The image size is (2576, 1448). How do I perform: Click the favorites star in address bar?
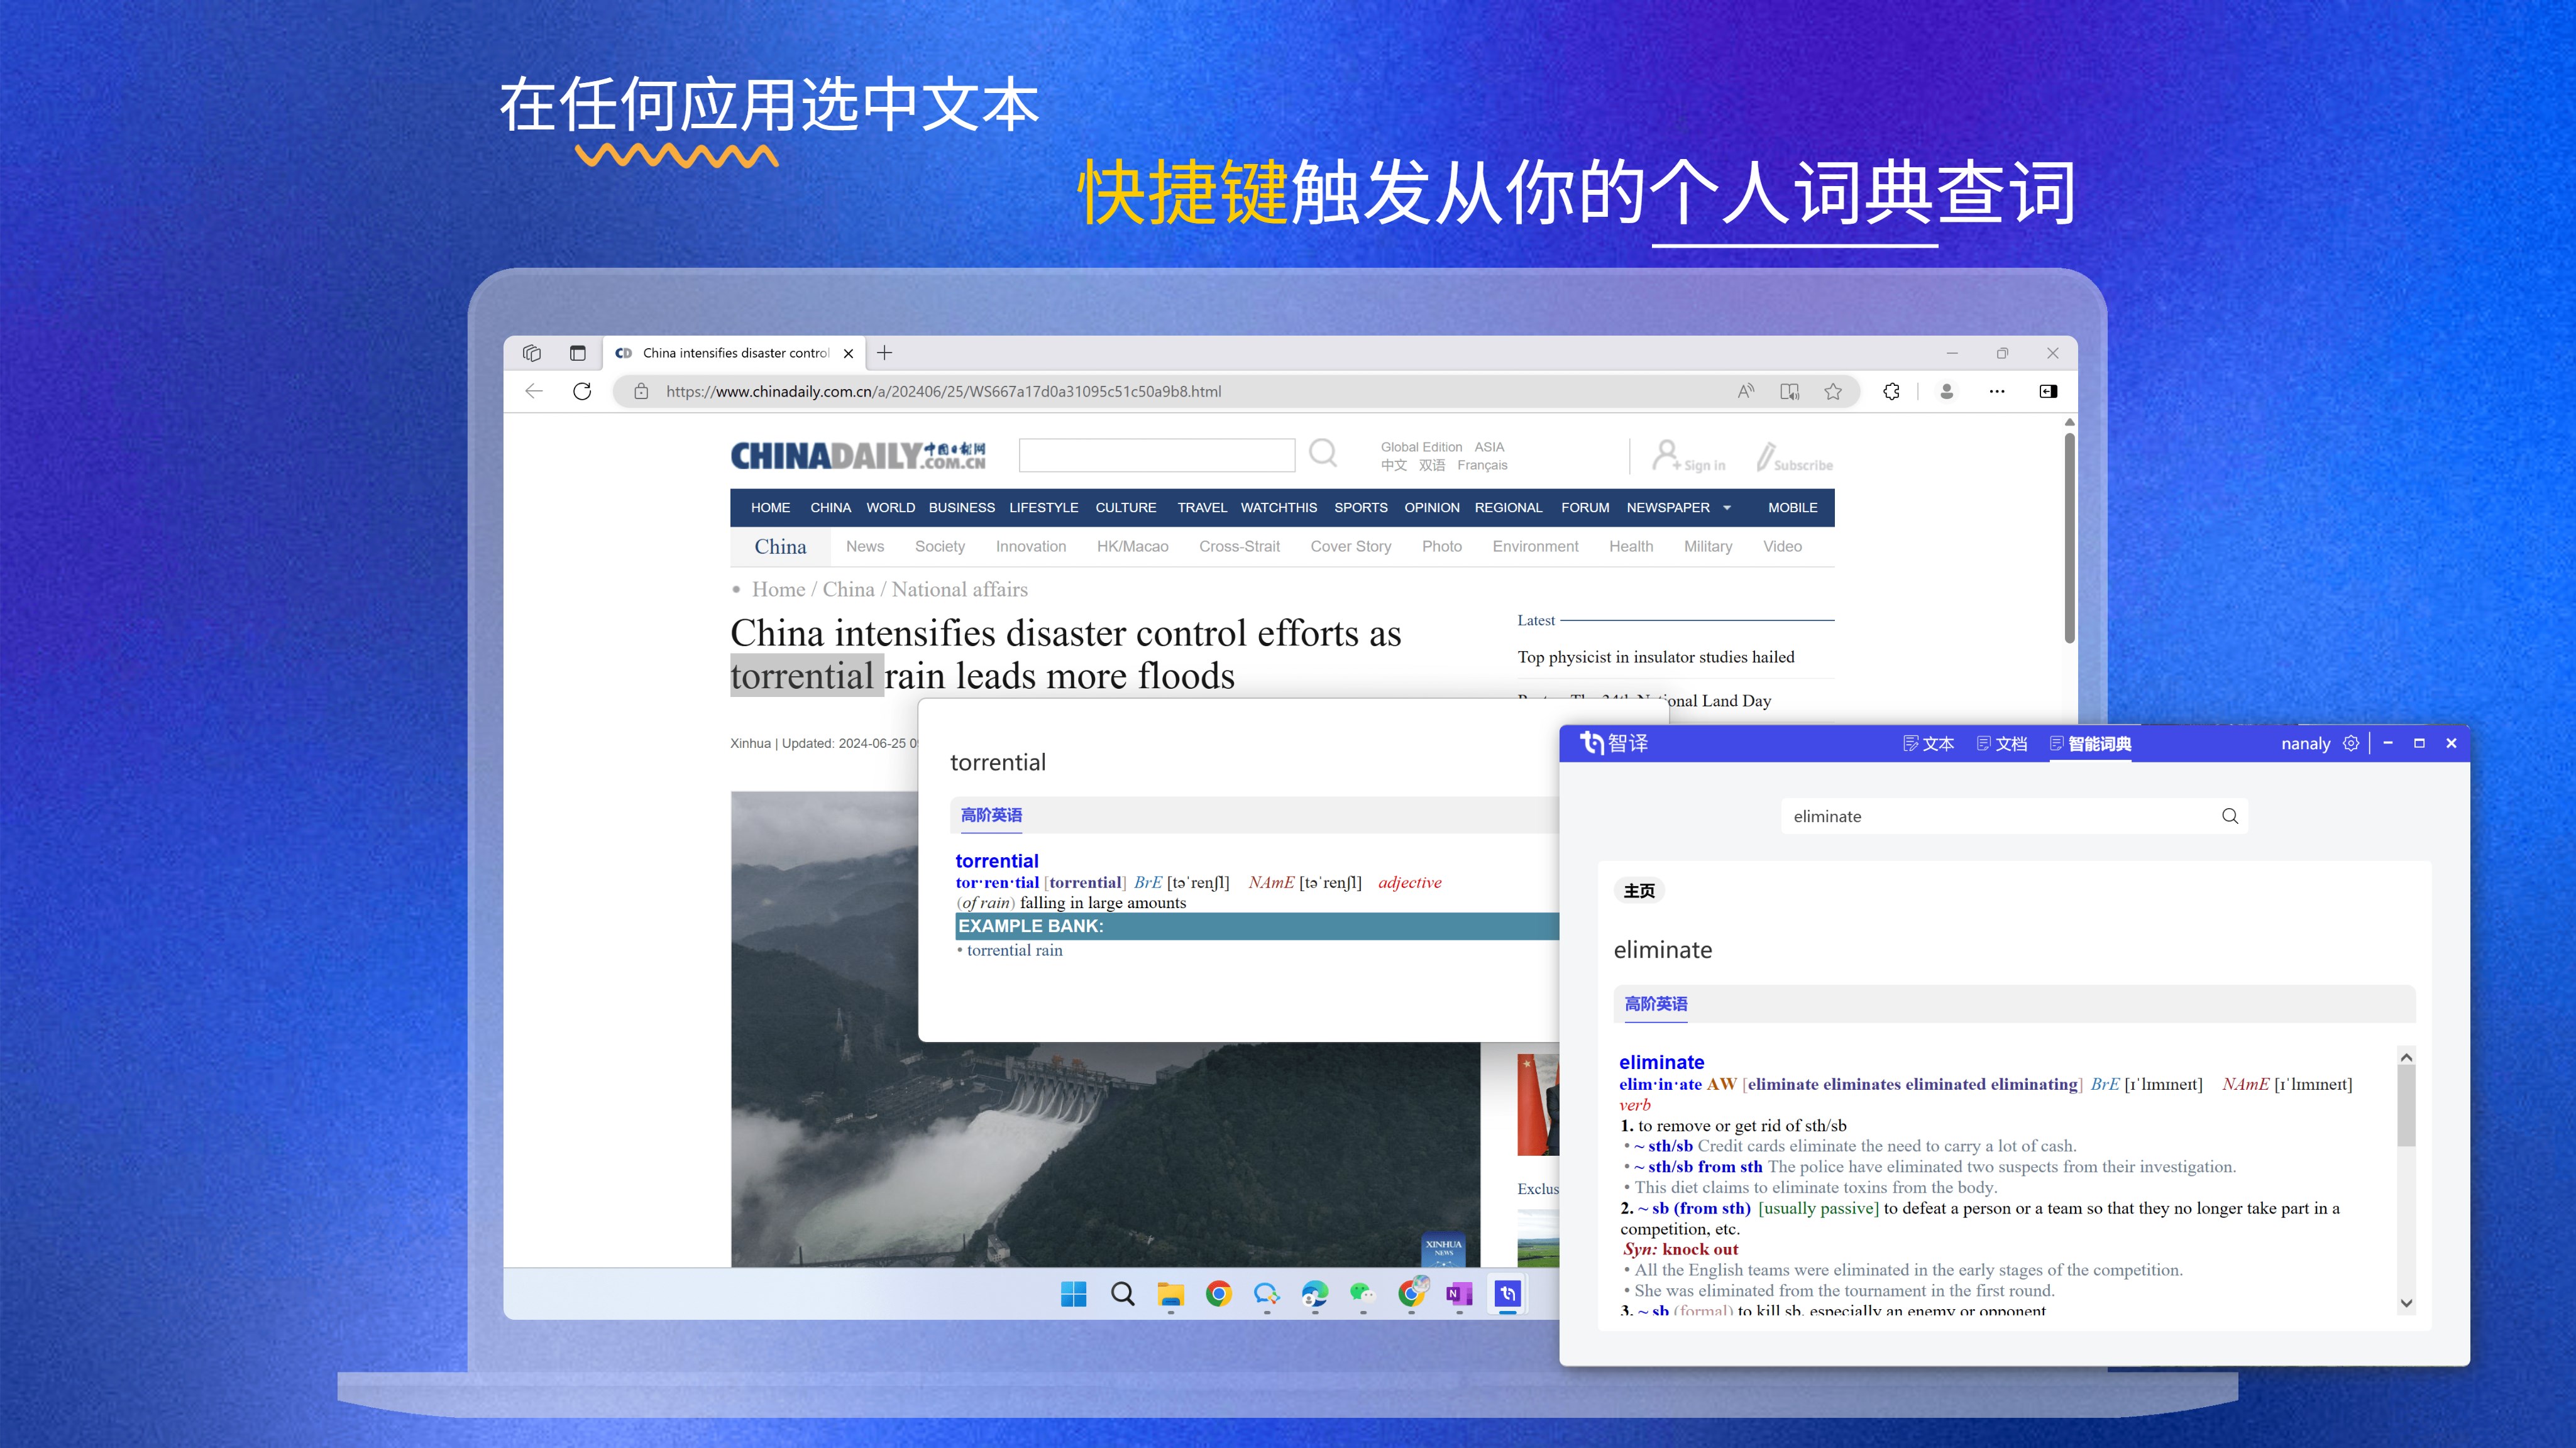(x=1833, y=391)
